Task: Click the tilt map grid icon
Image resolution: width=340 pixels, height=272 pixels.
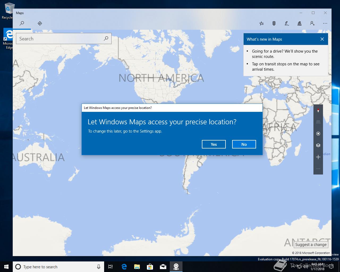Action: 318,122
